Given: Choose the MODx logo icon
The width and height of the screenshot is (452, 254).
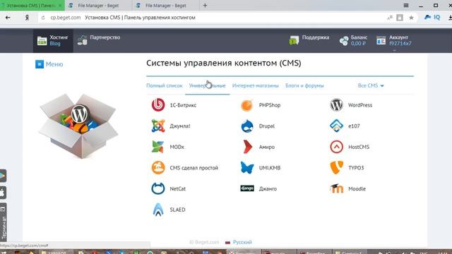Looking at the screenshot, I should coord(158,147).
